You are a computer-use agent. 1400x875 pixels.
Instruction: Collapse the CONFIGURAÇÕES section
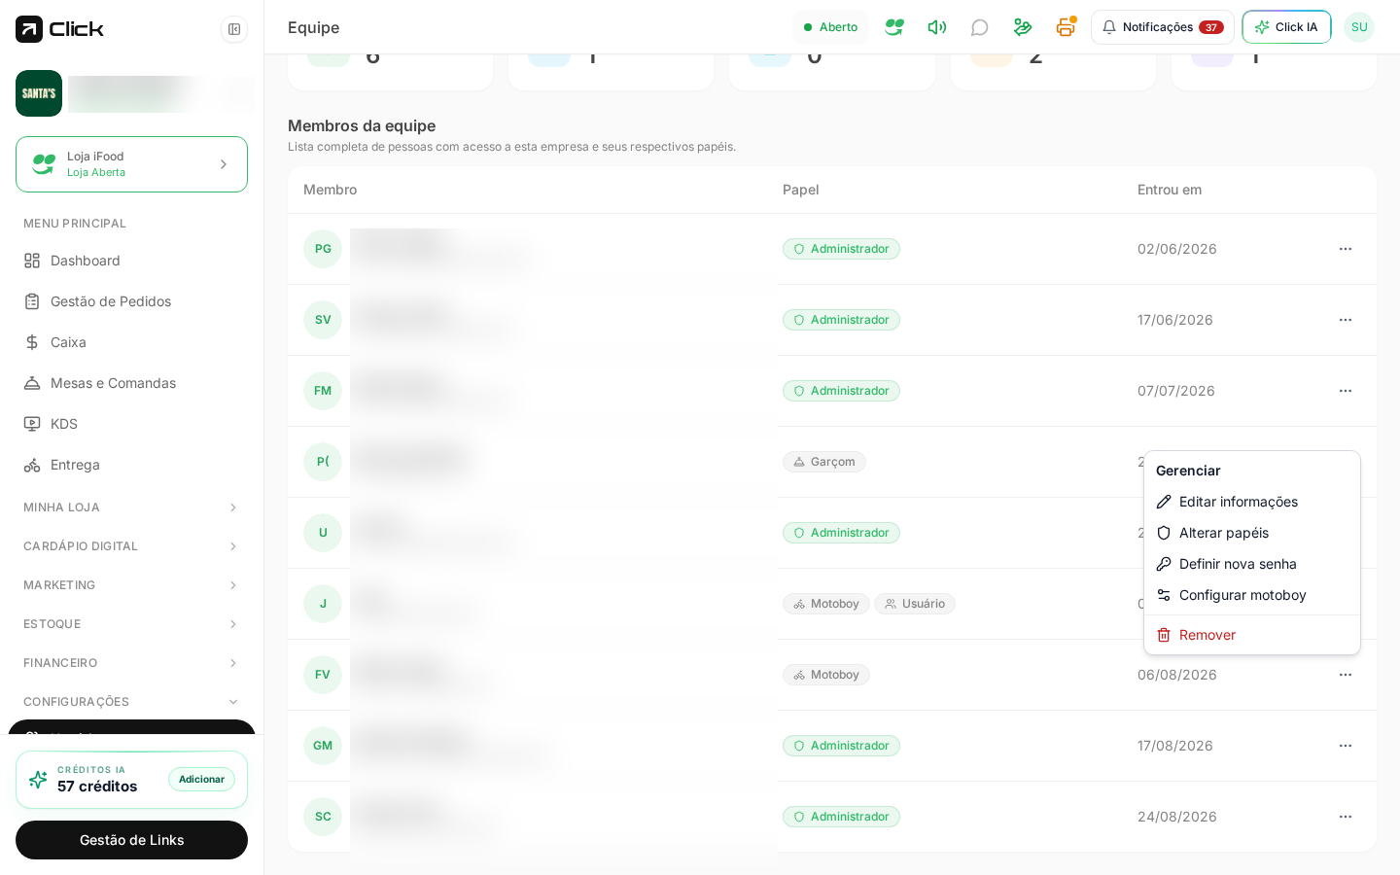point(131,702)
